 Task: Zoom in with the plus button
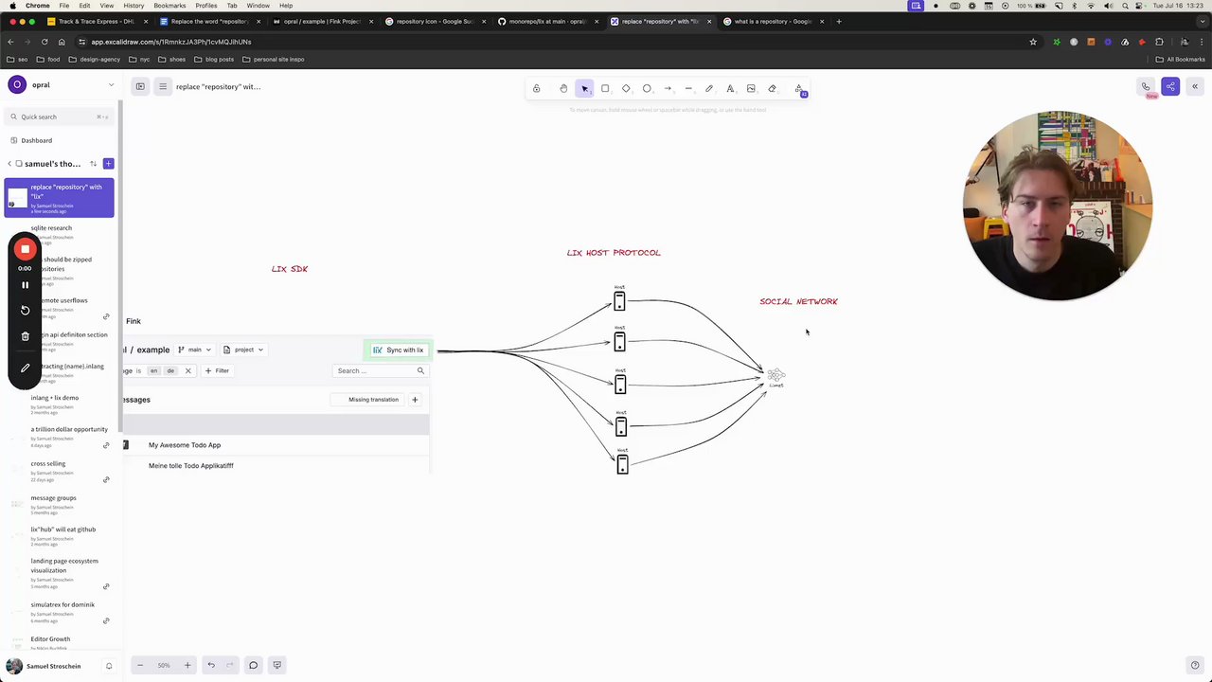tap(187, 665)
